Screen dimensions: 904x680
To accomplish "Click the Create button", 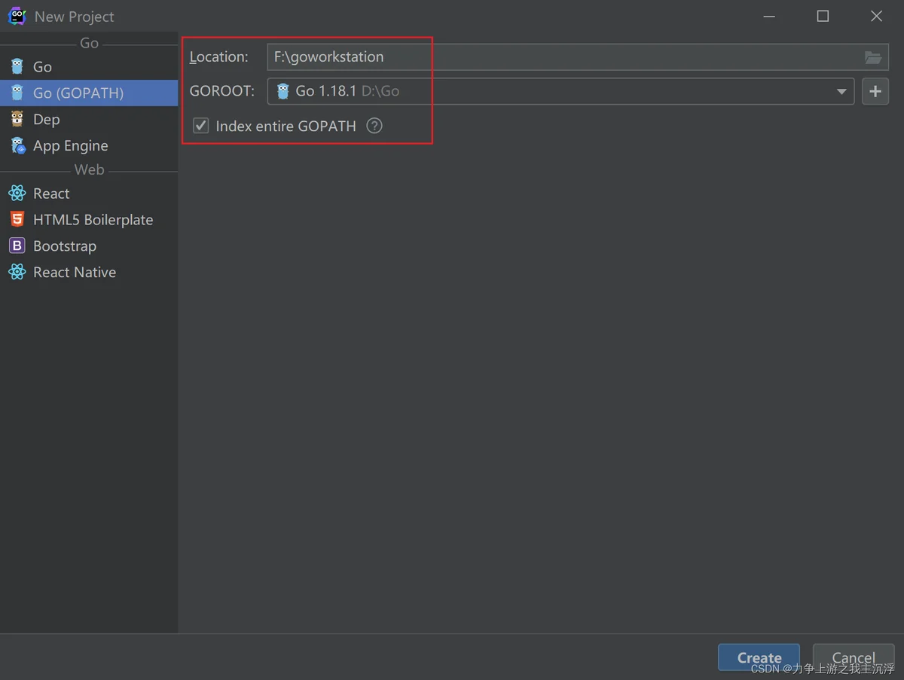I will 759,657.
